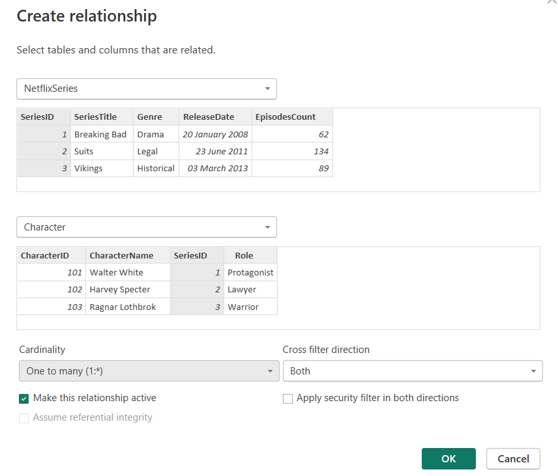Expand the Cross filter direction dropdown

click(x=412, y=371)
